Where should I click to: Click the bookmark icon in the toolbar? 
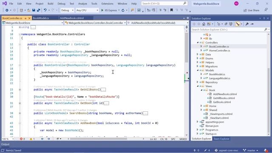pyautogui.click(x=171, y=10)
